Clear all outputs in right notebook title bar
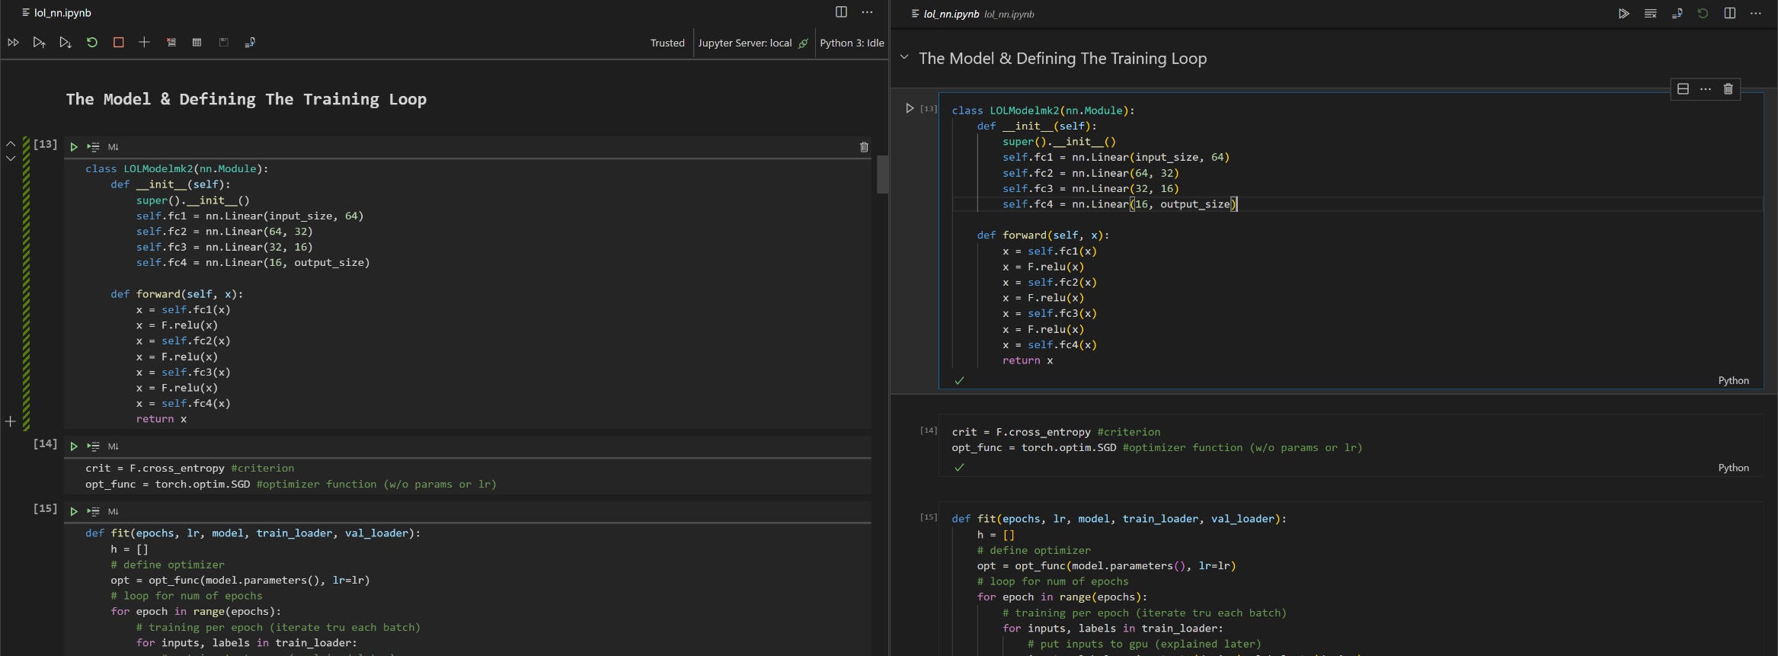The width and height of the screenshot is (1778, 656). click(x=1650, y=13)
